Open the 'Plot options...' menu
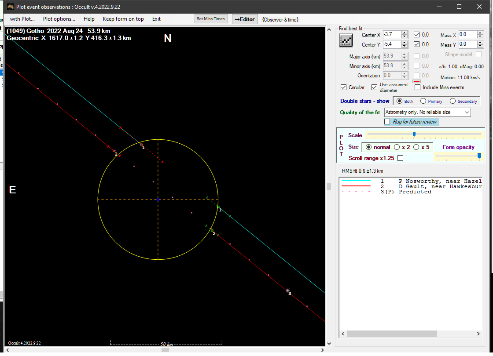The width and height of the screenshot is (493, 356). [x=59, y=19]
